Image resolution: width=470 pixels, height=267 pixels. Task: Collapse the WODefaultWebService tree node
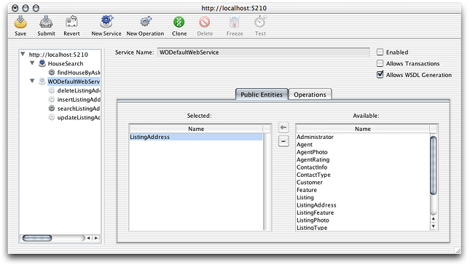coord(32,81)
